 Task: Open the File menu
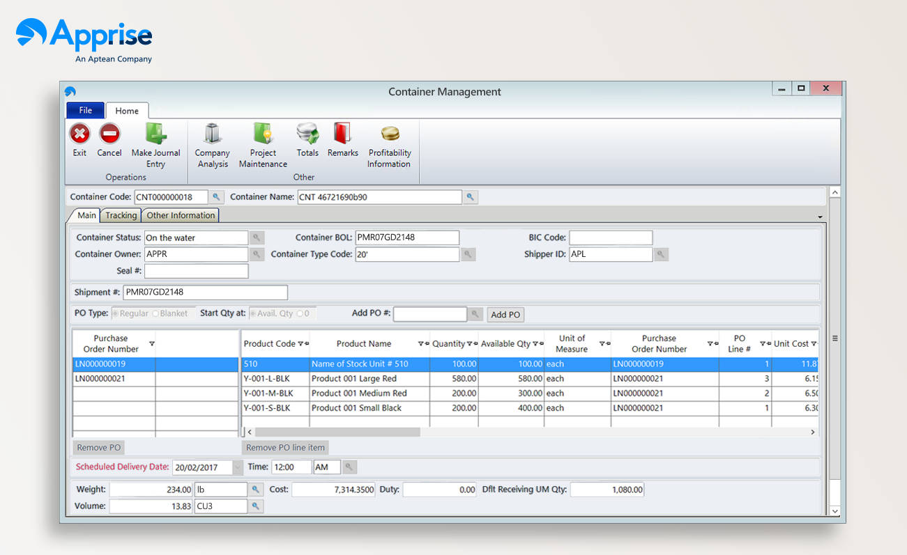pos(84,110)
